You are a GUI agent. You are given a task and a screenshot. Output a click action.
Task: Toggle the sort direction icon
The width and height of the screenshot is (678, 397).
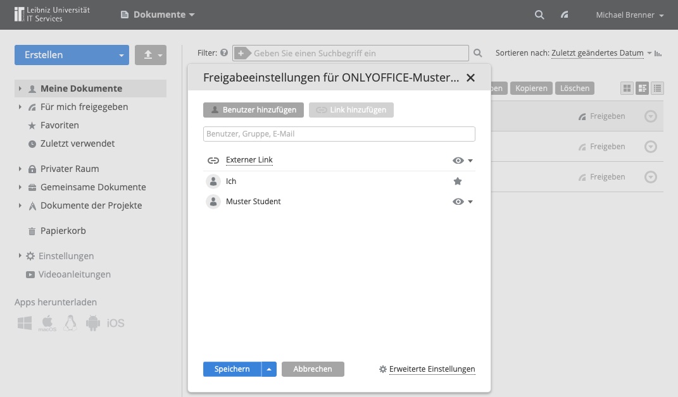658,54
